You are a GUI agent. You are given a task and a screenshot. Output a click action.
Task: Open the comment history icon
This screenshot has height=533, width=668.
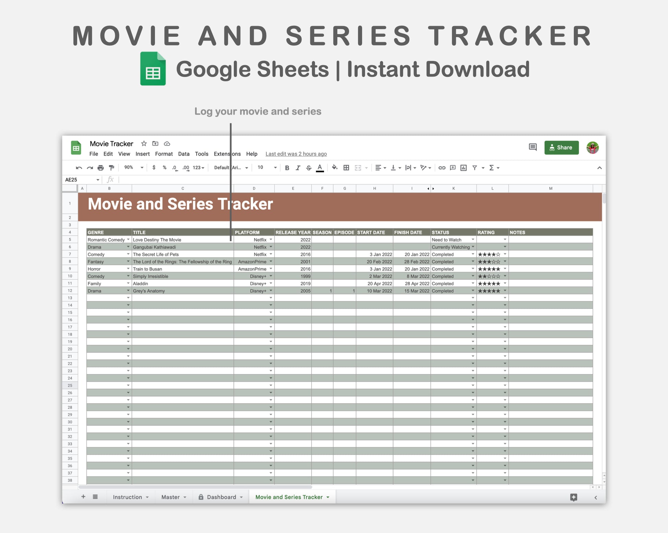click(x=532, y=147)
